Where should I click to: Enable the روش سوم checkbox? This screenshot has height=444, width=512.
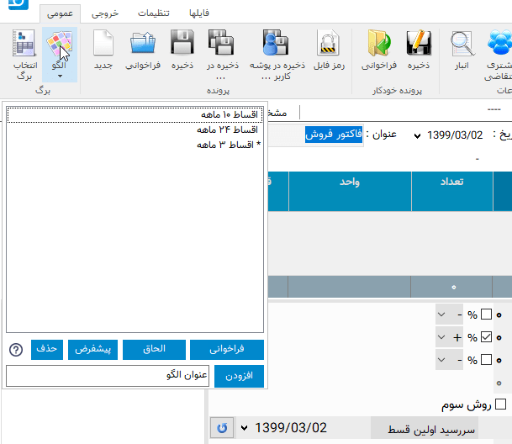click(501, 404)
